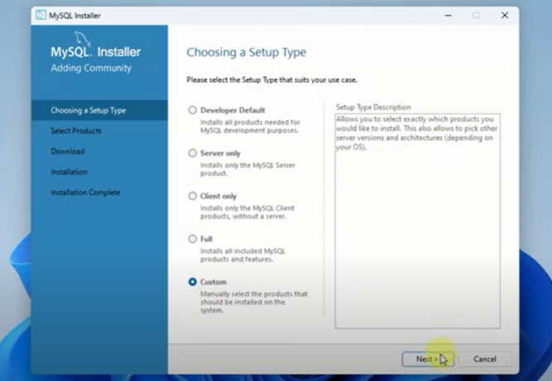This screenshot has height=381, width=552.
Task: Click the 'Developer Default' label text
Action: click(233, 110)
